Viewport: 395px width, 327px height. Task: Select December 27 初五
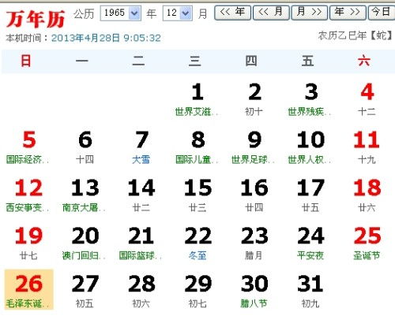(x=85, y=291)
